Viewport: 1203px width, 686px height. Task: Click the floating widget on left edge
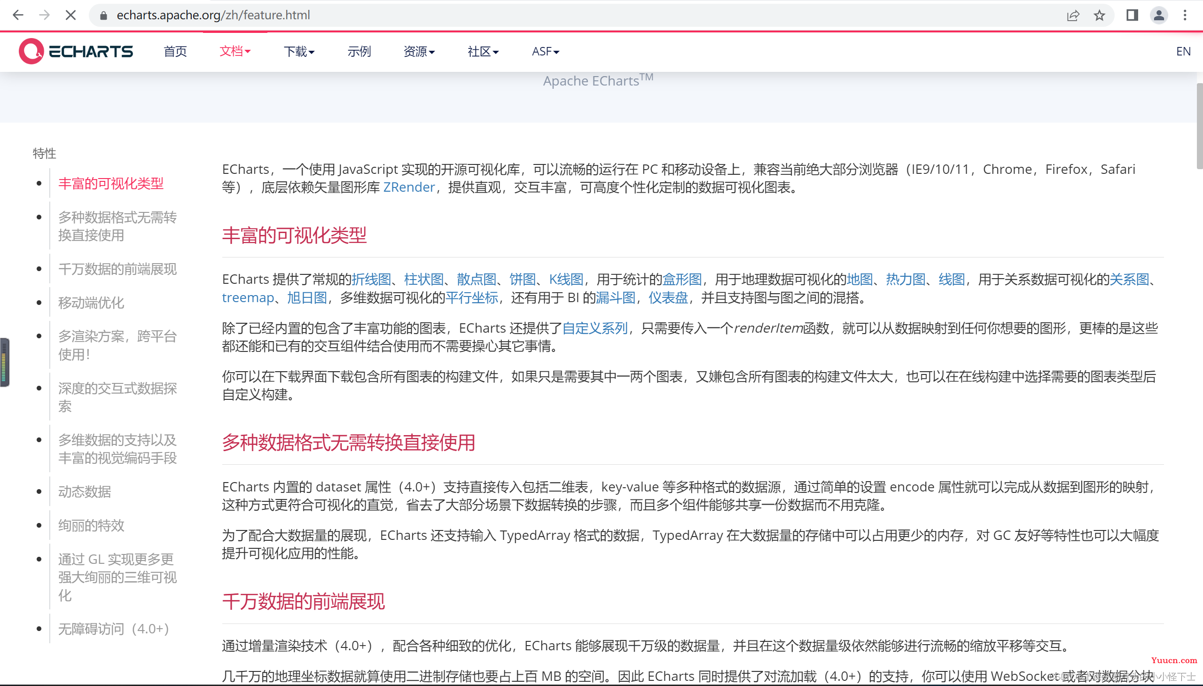(x=4, y=362)
